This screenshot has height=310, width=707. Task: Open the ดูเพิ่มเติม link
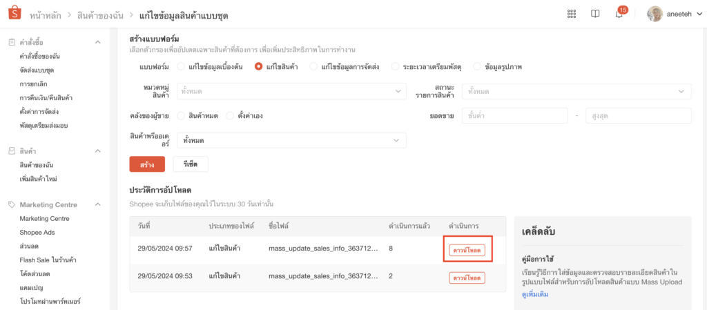click(535, 294)
